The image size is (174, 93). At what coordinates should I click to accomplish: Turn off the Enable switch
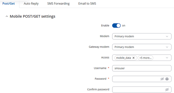(x=116, y=26)
